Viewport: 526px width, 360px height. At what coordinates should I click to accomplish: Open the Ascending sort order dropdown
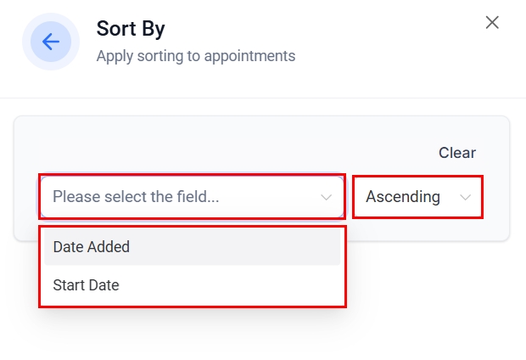[x=417, y=197]
